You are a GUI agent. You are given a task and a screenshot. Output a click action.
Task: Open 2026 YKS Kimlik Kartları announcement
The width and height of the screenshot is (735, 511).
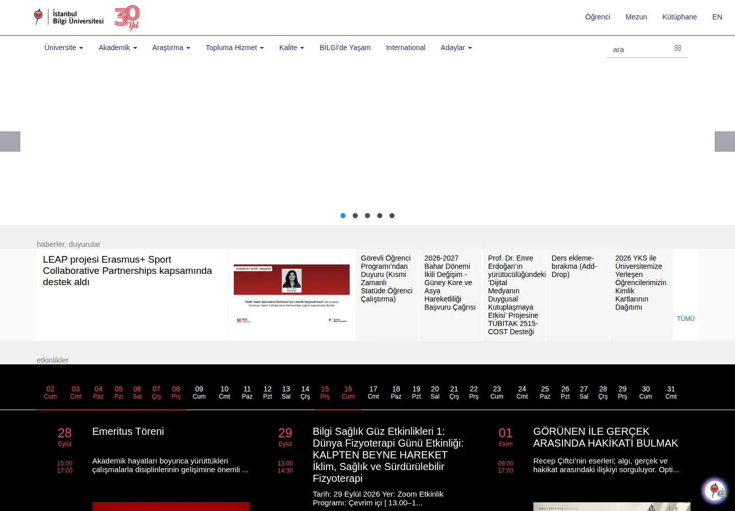tap(641, 283)
